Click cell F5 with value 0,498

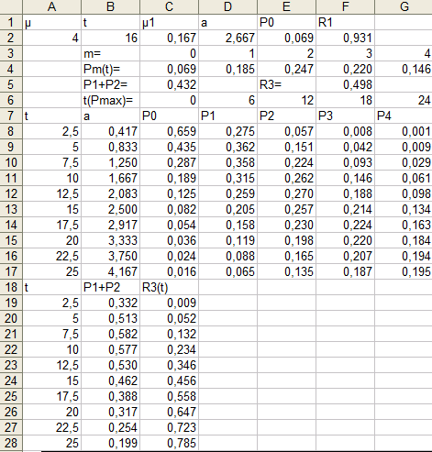click(x=345, y=84)
